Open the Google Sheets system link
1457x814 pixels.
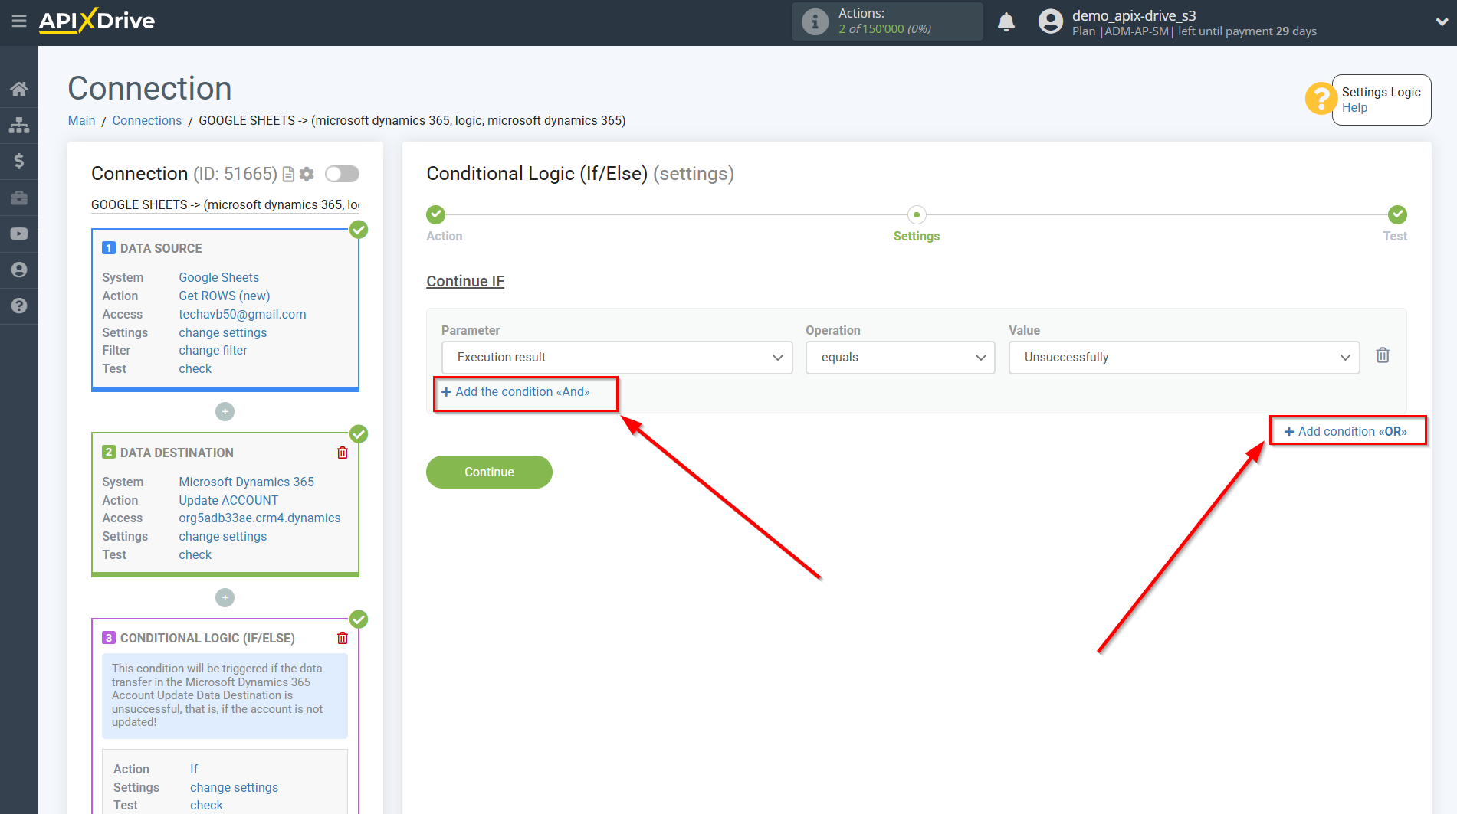[x=218, y=277]
